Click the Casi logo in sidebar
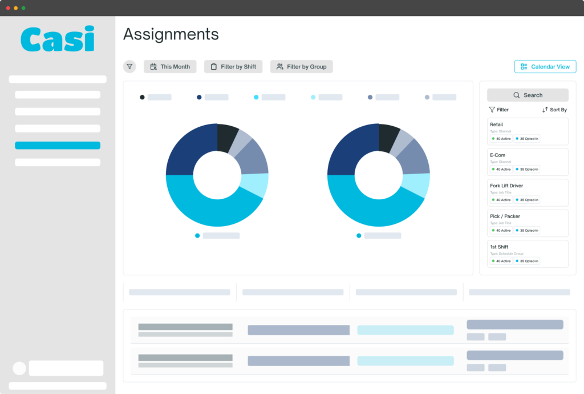This screenshot has width=584, height=394. tap(58, 39)
